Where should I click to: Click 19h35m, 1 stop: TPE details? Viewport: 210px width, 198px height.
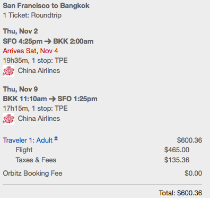pyautogui.click(x=36, y=61)
